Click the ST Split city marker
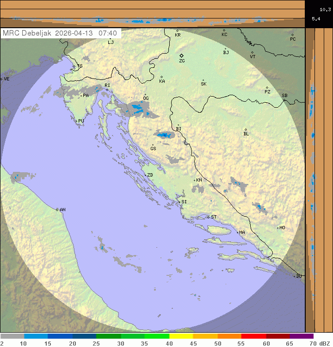 pos(209,217)
